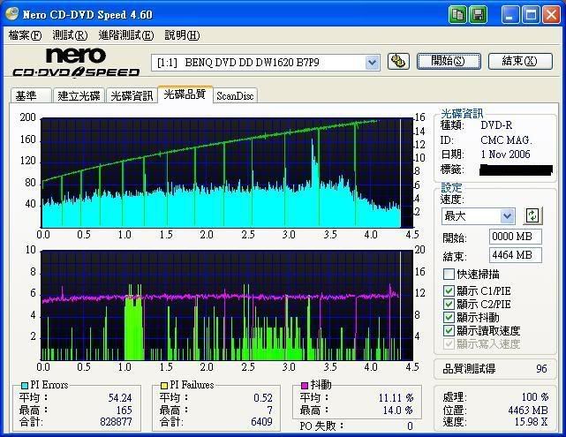Click the 結束(X) exit button
Viewport: 566px width, 437px height.
(520, 61)
